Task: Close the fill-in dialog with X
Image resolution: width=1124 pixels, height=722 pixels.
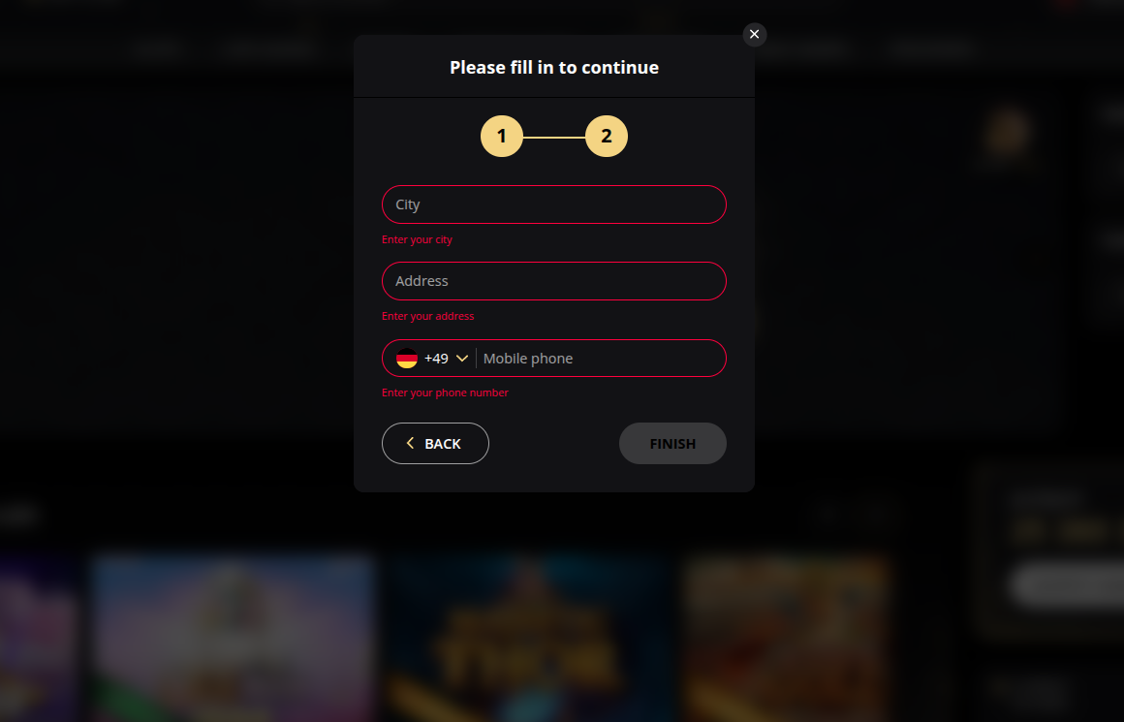Action: (755, 35)
